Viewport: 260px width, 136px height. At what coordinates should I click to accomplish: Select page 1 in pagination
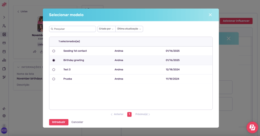coord(129,115)
